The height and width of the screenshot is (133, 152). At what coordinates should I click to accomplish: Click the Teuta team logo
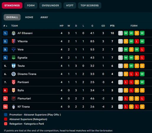[x=14, y=66]
